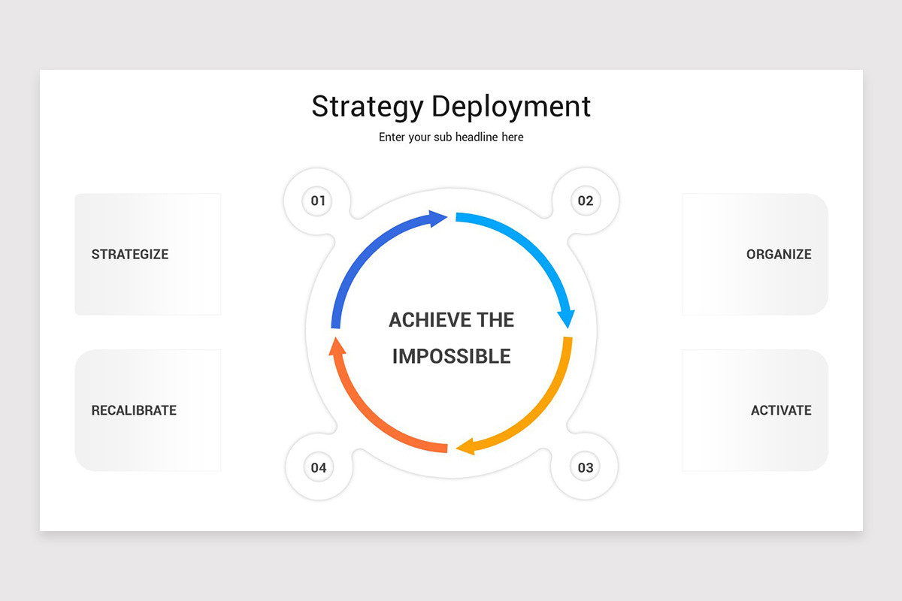Open the circle connector below number 03
The width and height of the screenshot is (902, 601).
[x=585, y=467]
